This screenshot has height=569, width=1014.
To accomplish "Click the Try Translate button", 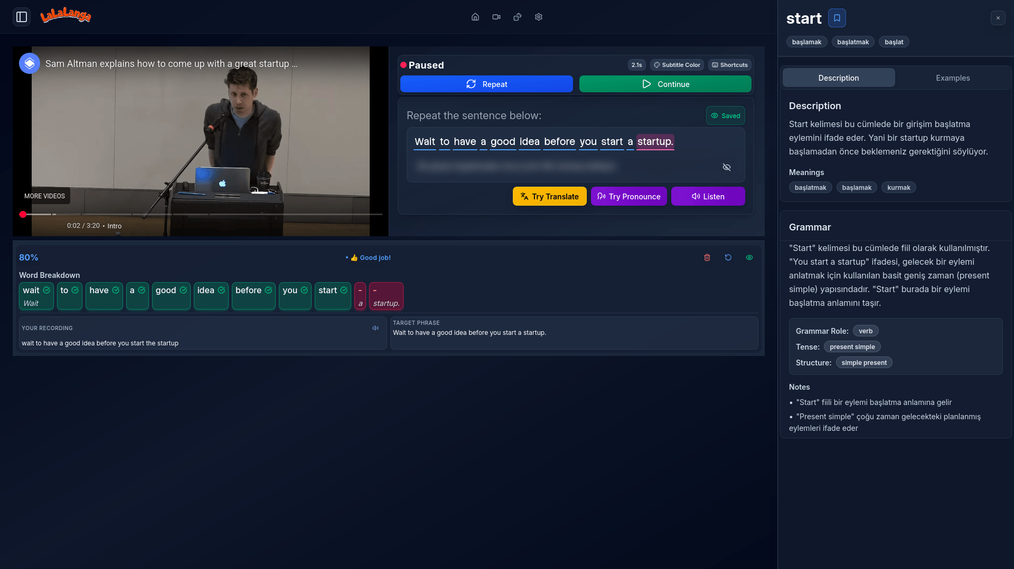I will (549, 196).
